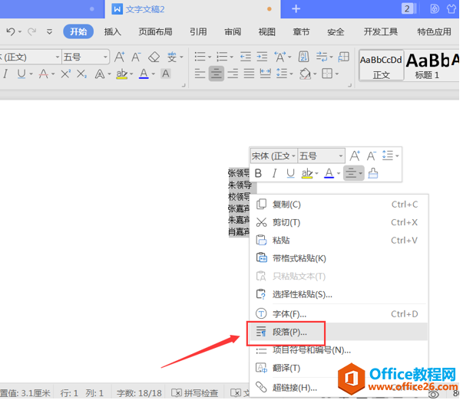The width and height of the screenshot is (463, 400).
Task: Apply ribbon blue font color
Action: click(x=144, y=74)
